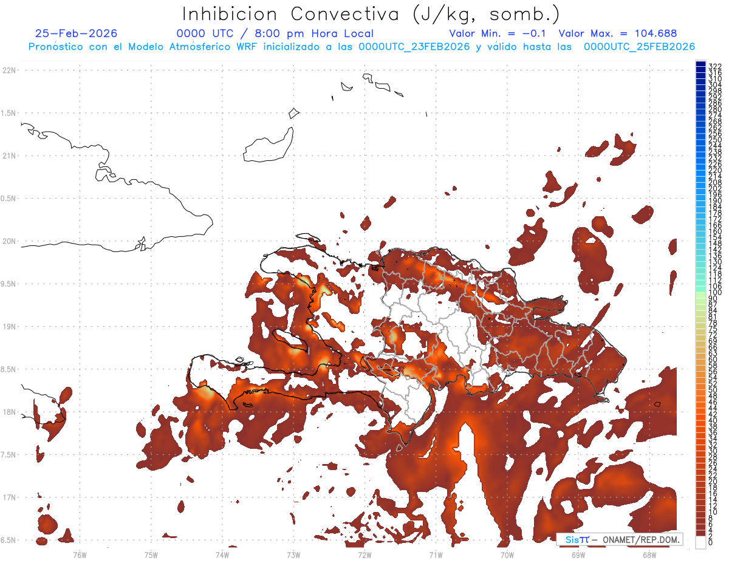Click the '71W' longitude label

(x=436, y=554)
